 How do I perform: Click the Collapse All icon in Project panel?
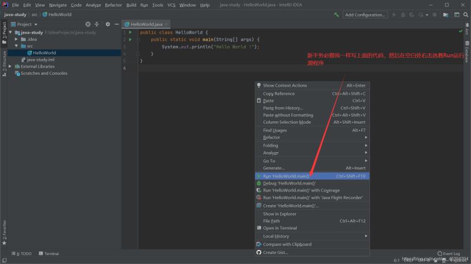point(97,24)
